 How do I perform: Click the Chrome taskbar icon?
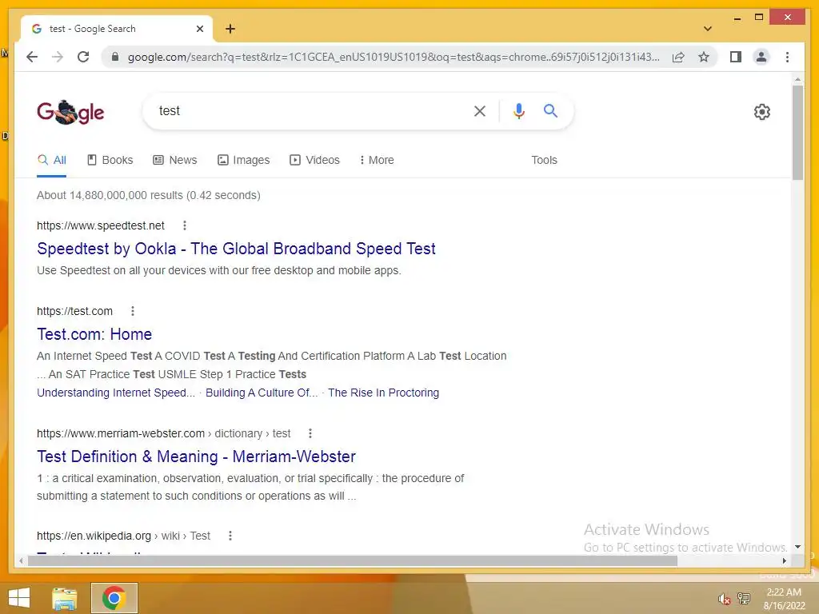point(114,598)
